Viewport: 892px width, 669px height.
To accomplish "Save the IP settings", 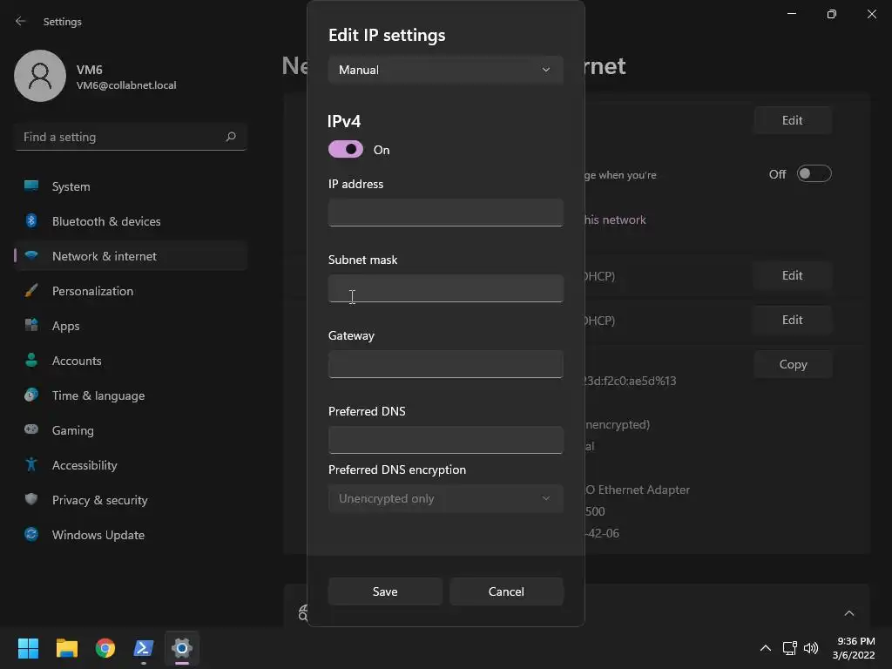I will pyautogui.click(x=385, y=591).
